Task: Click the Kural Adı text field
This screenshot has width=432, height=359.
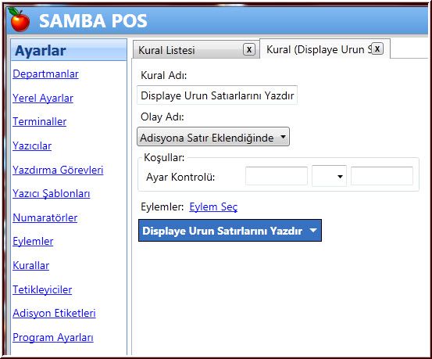Action: point(217,95)
